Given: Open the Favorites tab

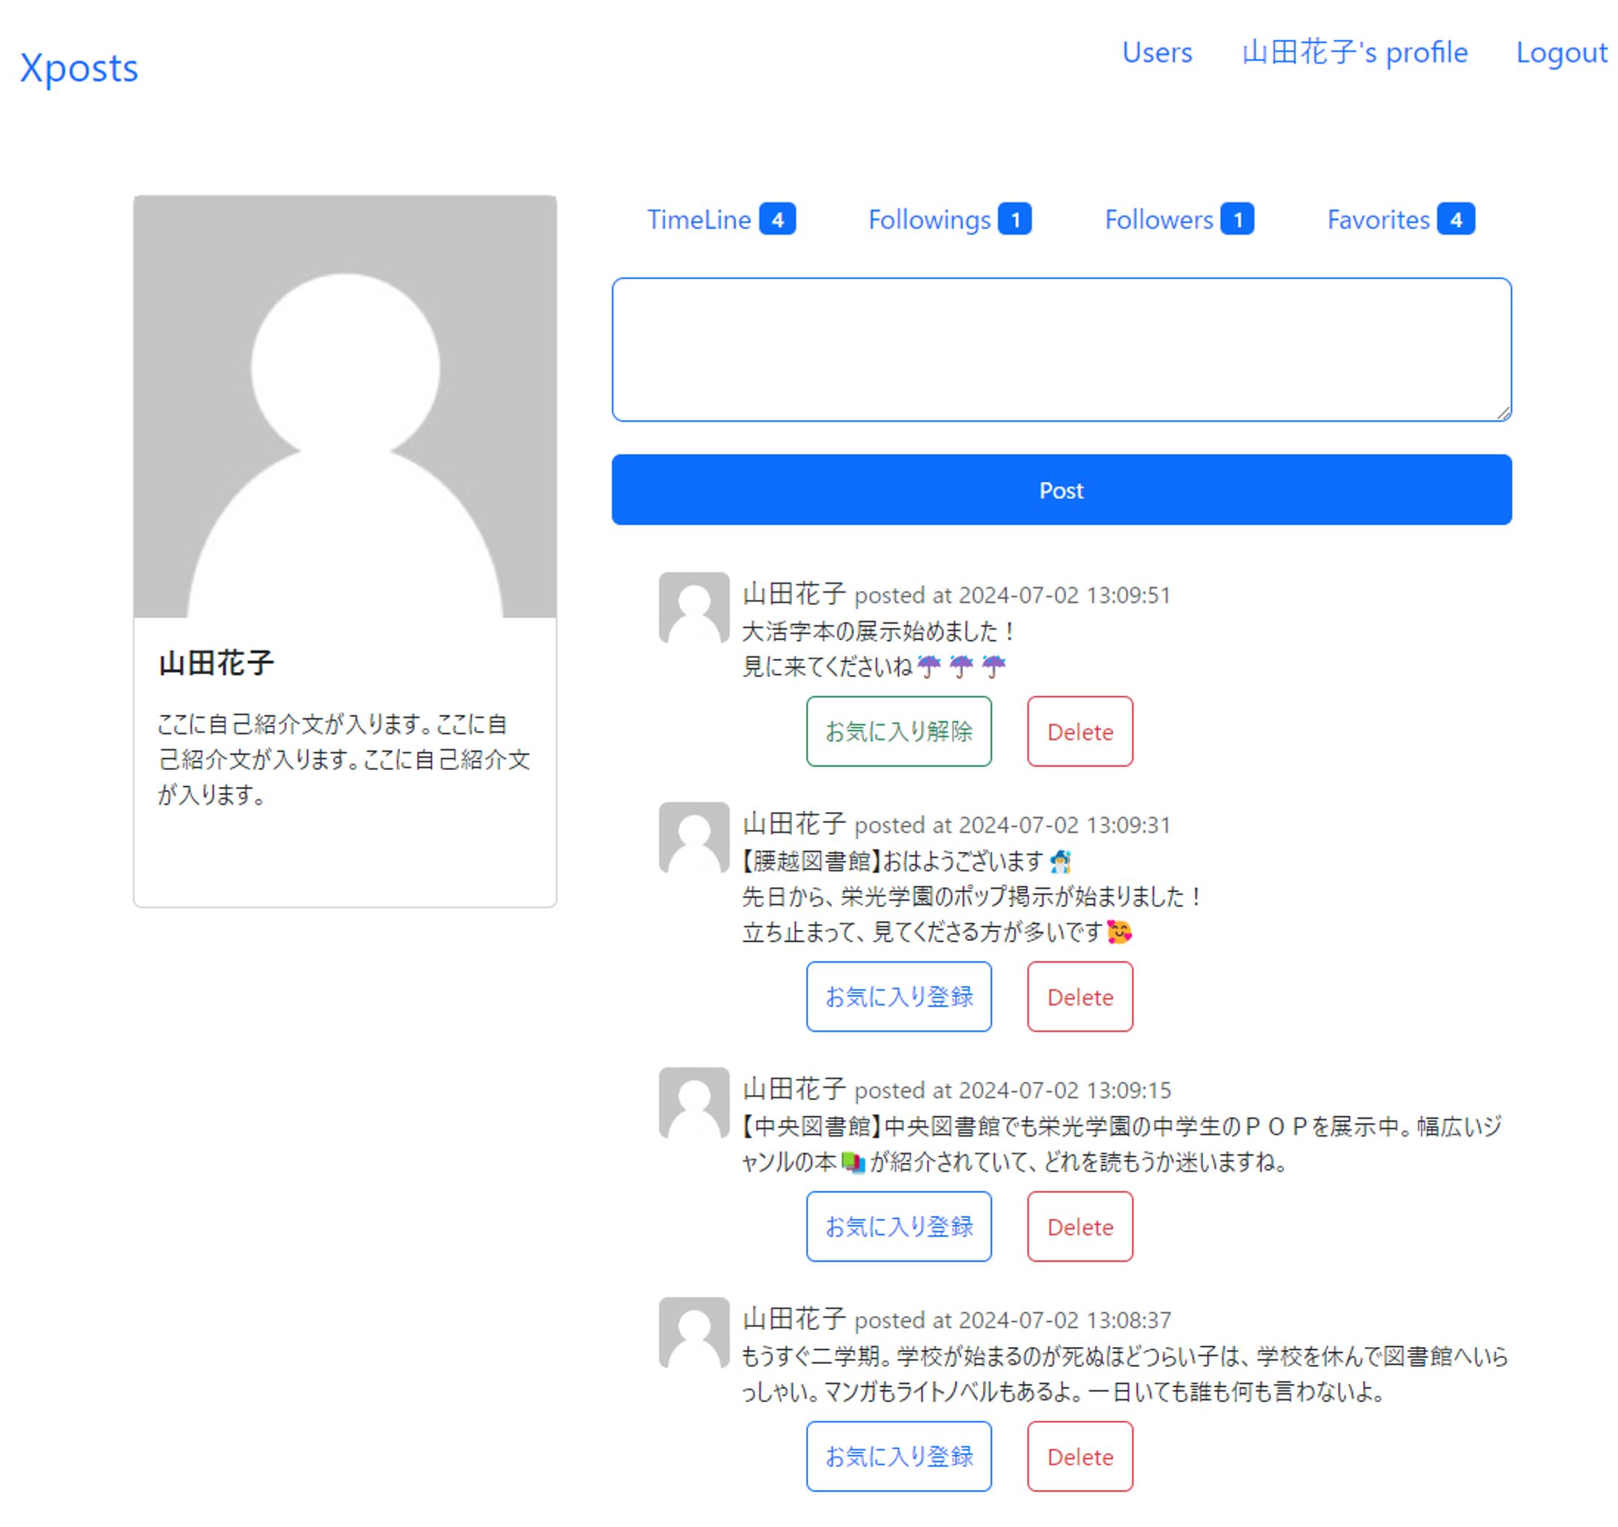Looking at the screenshot, I should pyautogui.click(x=1400, y=220).
